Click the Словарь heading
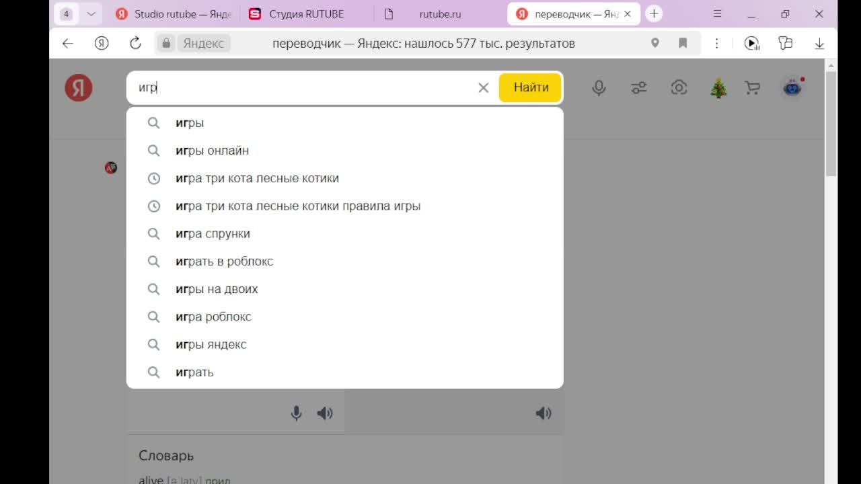The height and width of the screenshot is (484, 861). (166, 455)
